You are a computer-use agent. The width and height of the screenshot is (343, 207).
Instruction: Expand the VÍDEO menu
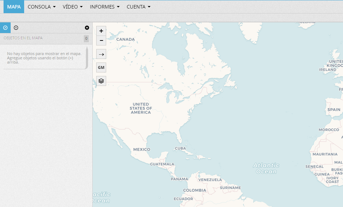pyautogui.click(x=73, y=7)
